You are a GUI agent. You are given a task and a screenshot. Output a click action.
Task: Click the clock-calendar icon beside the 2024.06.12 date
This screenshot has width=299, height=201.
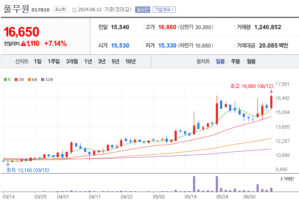pyautogui.click(x=74, y=10)
